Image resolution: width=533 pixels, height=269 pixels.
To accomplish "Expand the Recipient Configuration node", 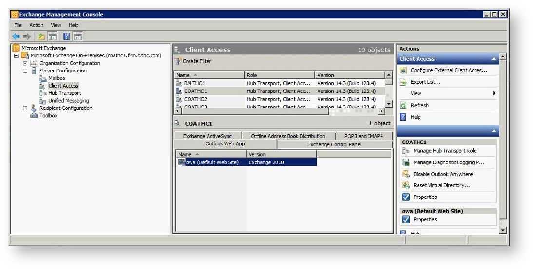I will 25,108.
